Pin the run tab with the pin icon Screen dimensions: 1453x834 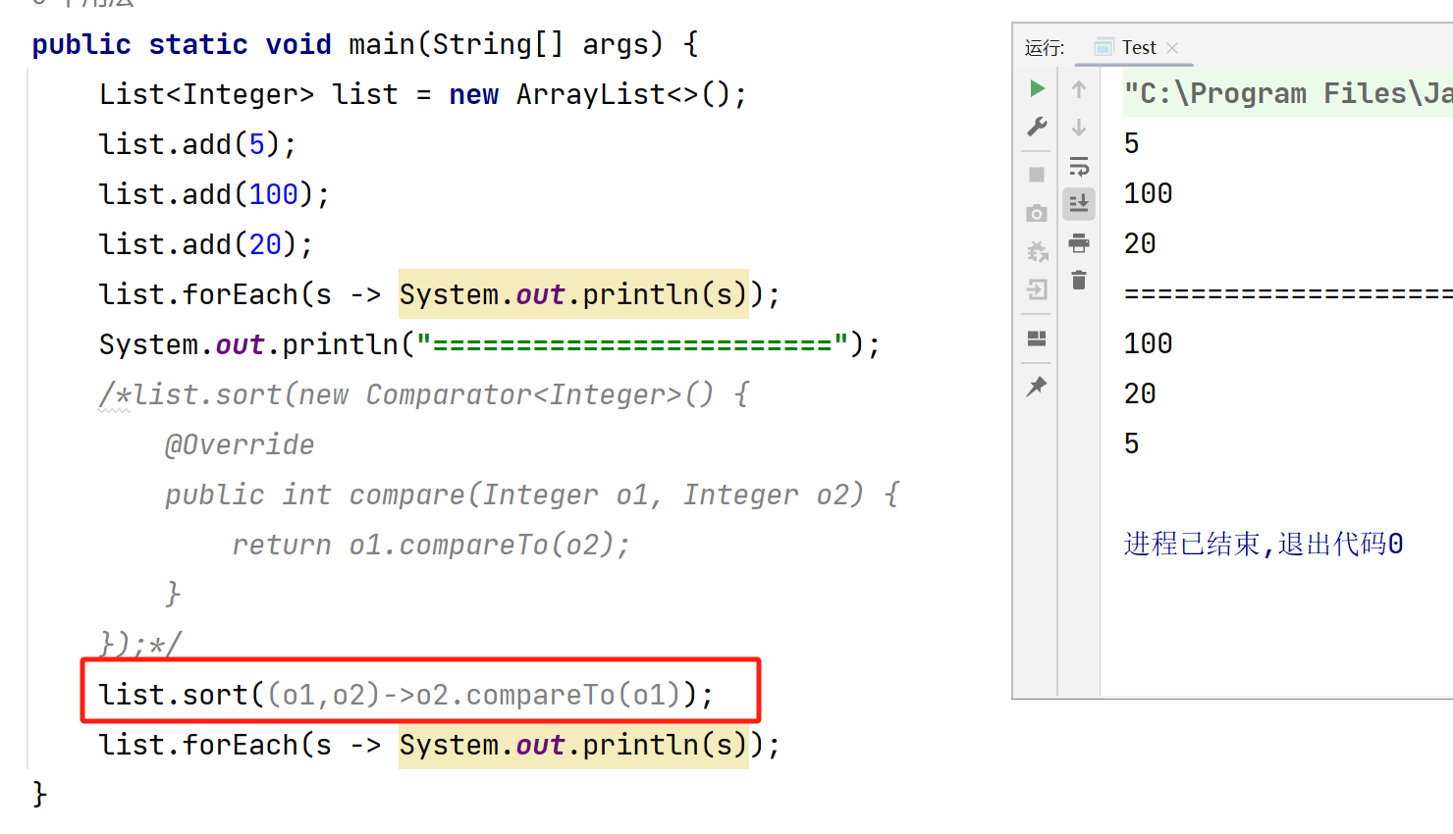tap(1037, 386)
